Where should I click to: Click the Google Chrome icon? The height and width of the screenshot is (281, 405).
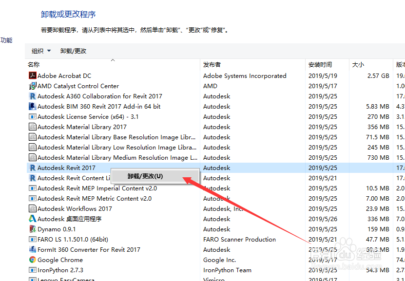click(32, 260)
